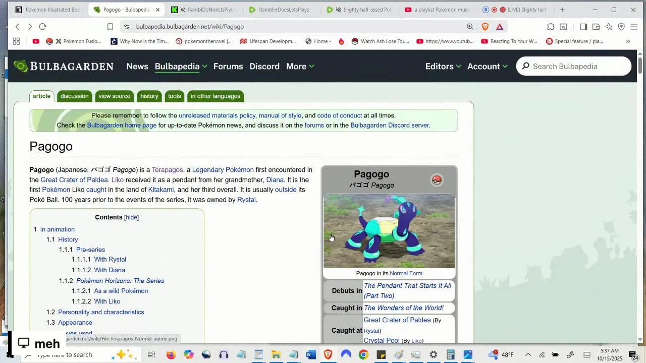Click the Pagogo anime image thumbnail

point(389,231)
